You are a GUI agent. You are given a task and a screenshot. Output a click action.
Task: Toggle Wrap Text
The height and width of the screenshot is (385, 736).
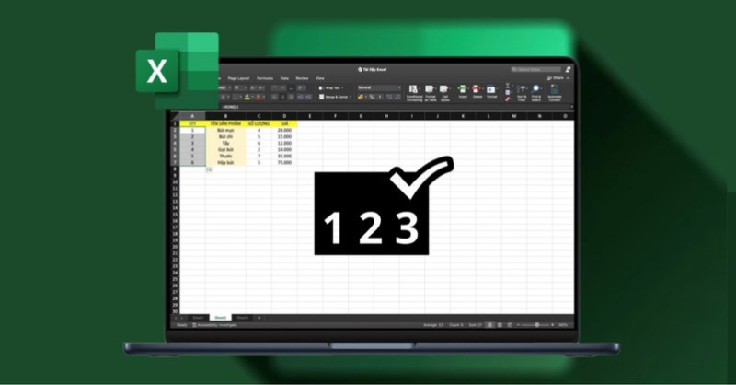[331, 87]
